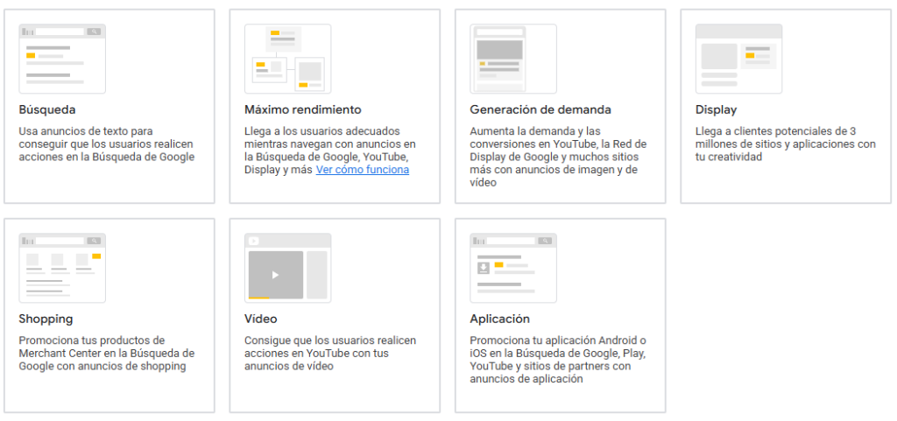Click description 'Promociona tu aplicación Android o iOS'
Viewport: 897px width, 421px height.
[558, 360]
